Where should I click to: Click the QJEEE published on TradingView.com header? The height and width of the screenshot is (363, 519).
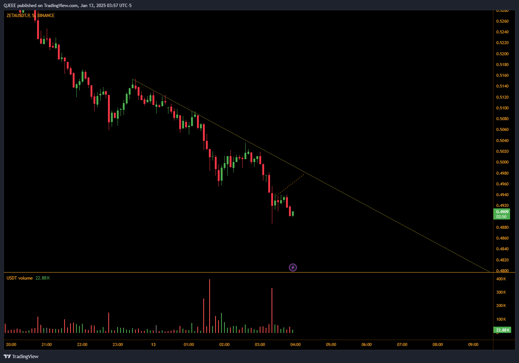point(68,5)
